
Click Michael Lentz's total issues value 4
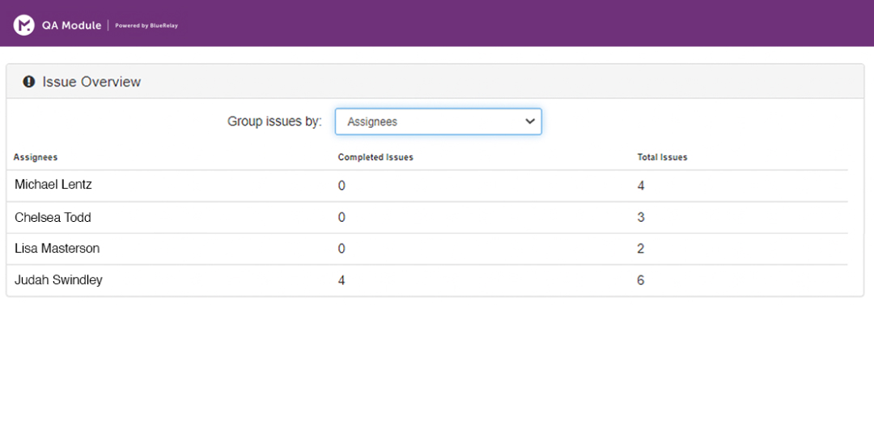641,185
